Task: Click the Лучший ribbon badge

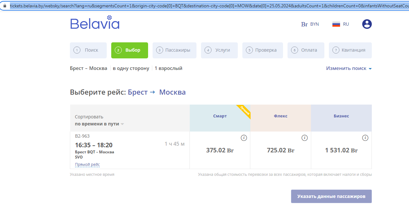Action: coord(244,111)
